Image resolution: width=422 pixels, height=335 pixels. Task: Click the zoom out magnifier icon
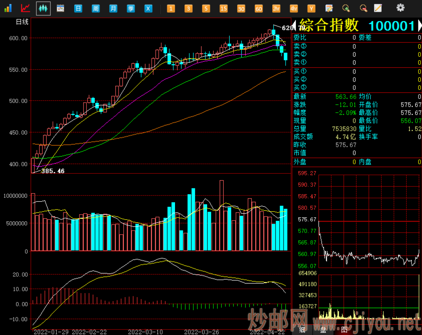[363, 8]
